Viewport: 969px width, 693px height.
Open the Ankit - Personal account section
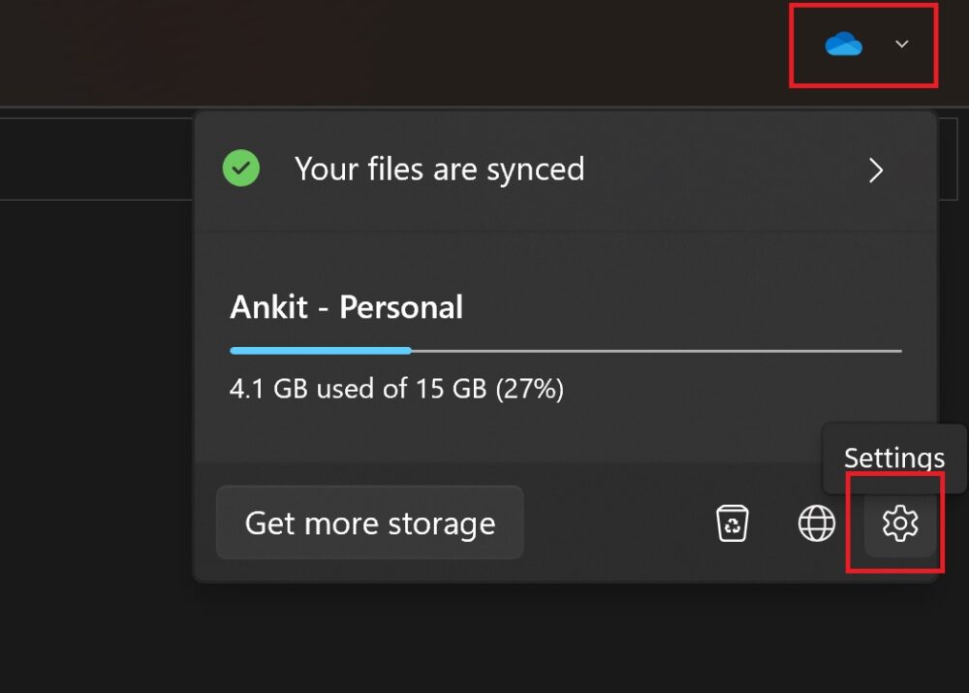[x=345, y=306]
